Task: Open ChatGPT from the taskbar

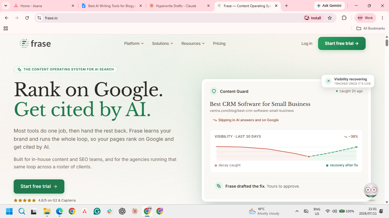Action: click(122, 211)
